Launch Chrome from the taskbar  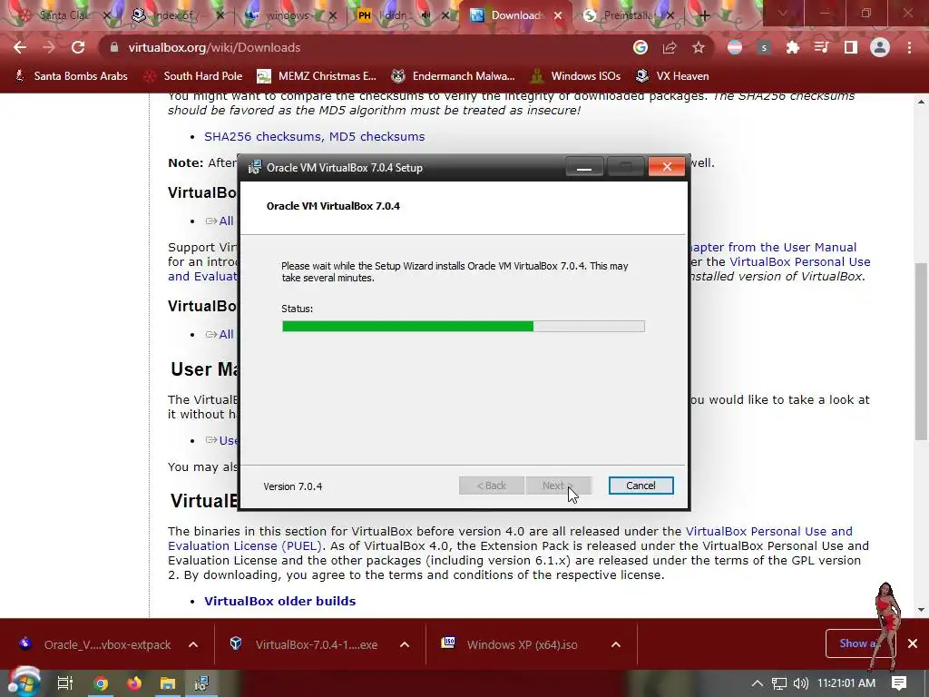click(101, 683)
